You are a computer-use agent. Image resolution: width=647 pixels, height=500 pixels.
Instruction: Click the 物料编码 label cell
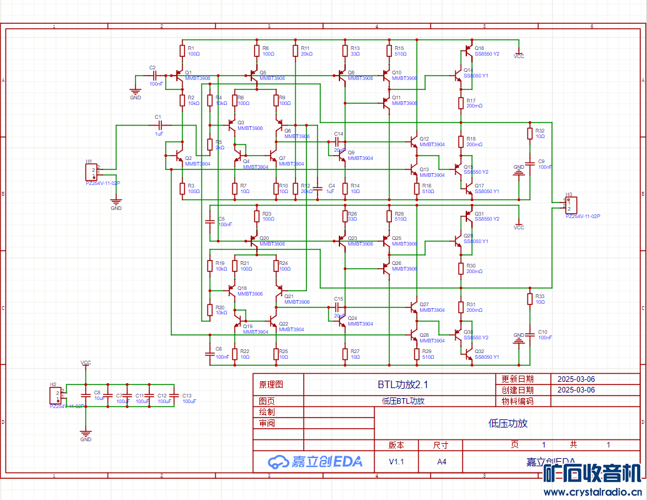523,401
